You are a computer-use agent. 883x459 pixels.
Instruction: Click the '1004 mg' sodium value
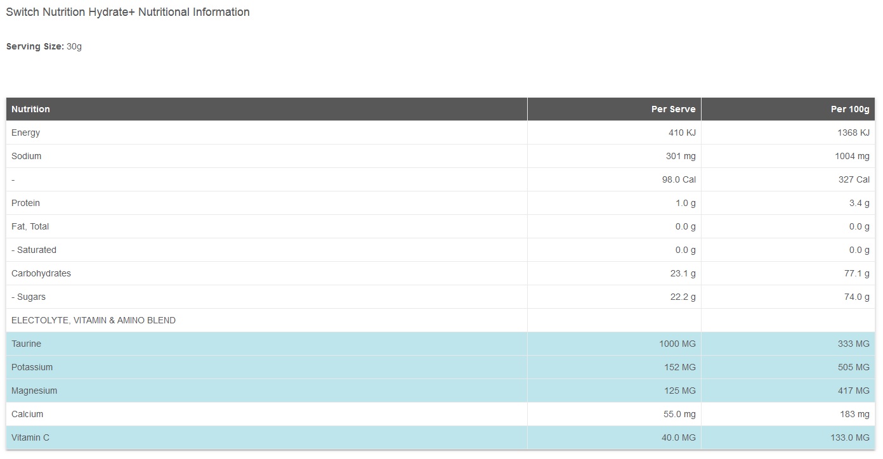click(x=852, y=156)
